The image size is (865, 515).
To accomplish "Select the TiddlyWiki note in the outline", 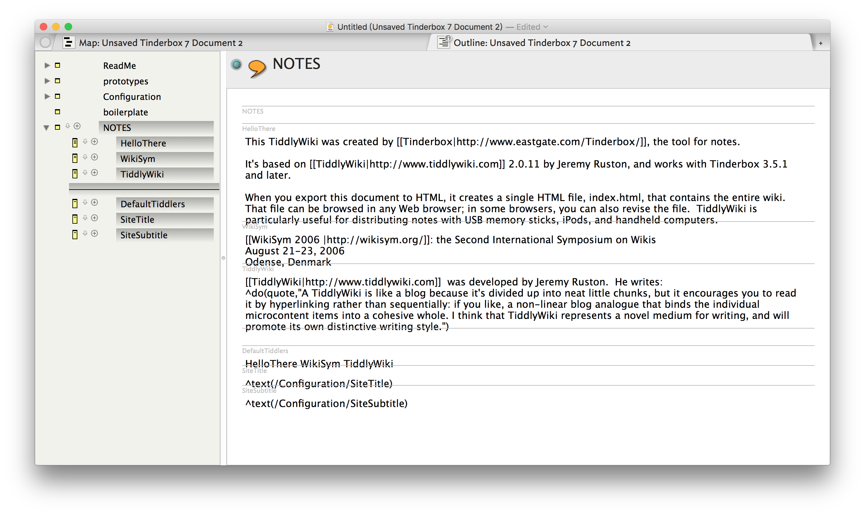I will [165, 174].
